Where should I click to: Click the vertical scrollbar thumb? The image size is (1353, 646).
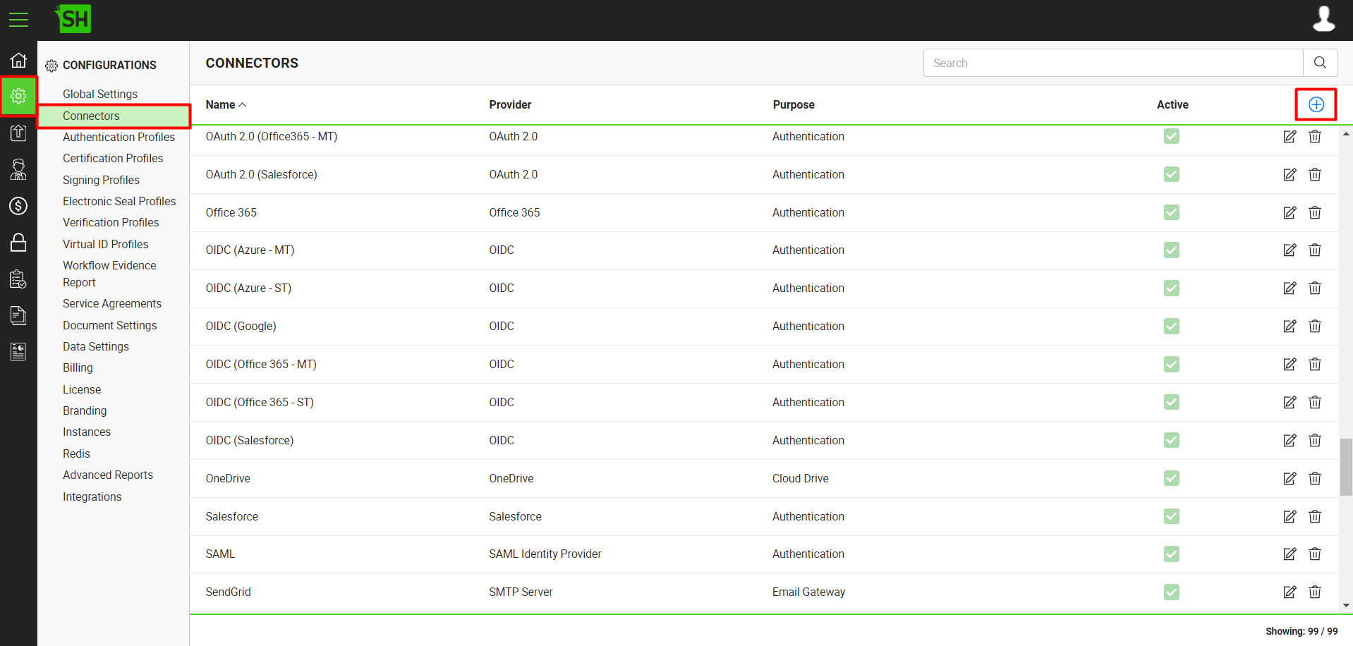tap(1346, 467)
